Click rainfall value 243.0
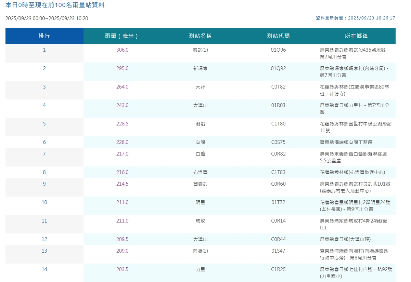Viewport: 411px width, 282px height. 123,105
